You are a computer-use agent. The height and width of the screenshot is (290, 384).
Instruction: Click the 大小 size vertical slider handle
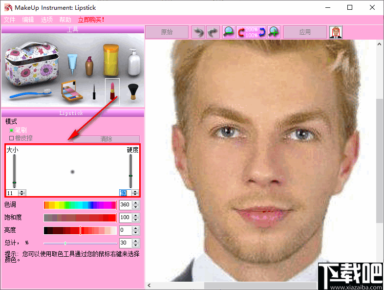pyautogui.click(x=15, y=183)
